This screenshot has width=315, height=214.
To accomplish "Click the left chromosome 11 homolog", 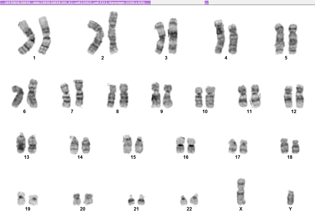I will click(243, 96).
